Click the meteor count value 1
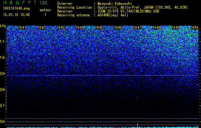Viewport: 201px width, 128px height. [x=45, y=15]
